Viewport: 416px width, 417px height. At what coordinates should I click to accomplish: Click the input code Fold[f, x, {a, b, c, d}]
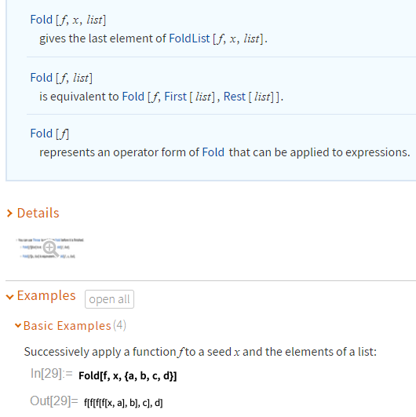coord(128,376)
